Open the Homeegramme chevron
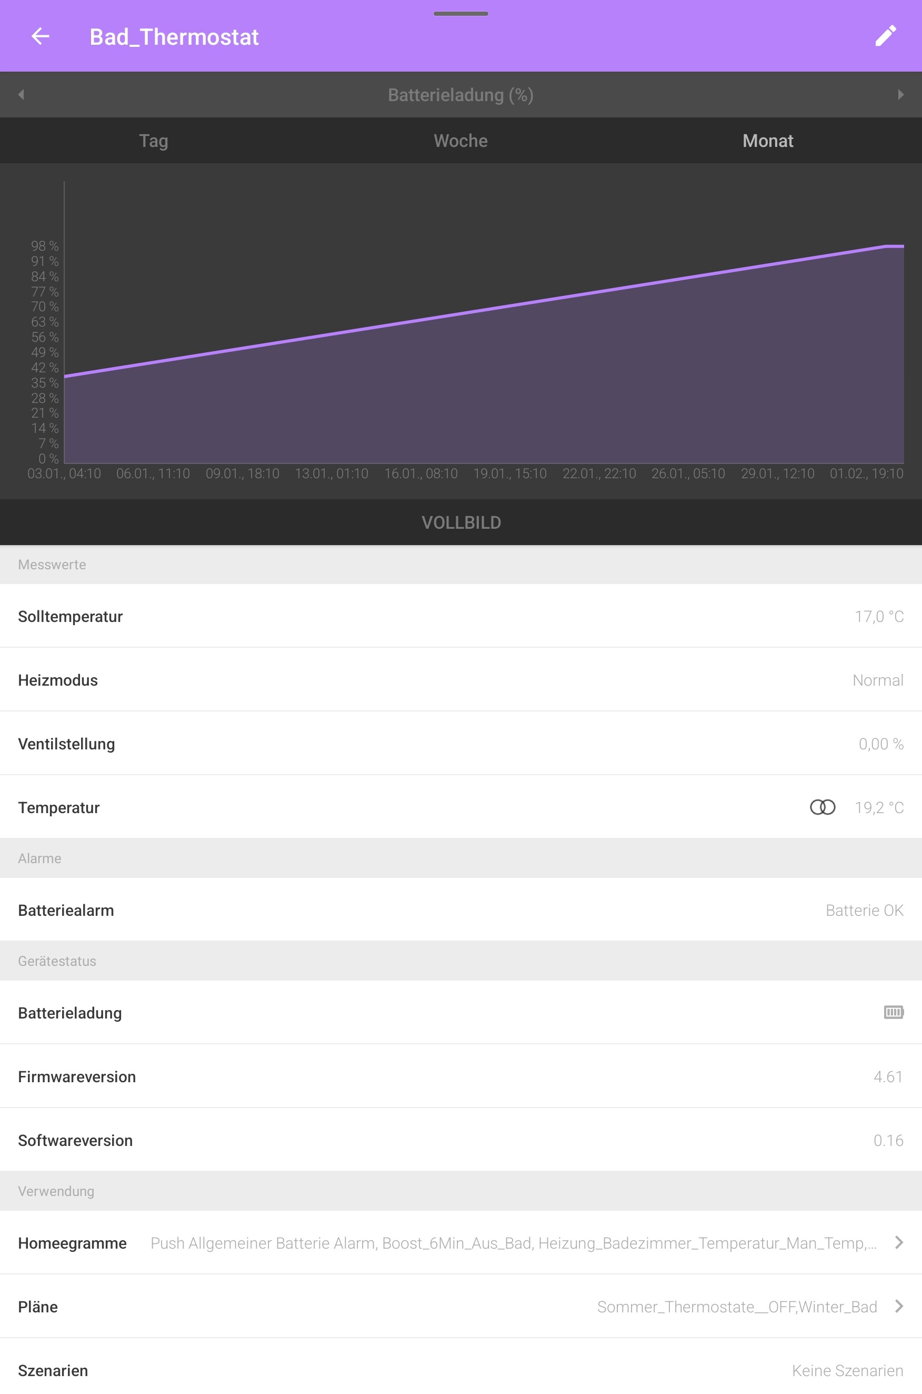This screenshot has height=1394, width=922. click(x=898, y=1242)
